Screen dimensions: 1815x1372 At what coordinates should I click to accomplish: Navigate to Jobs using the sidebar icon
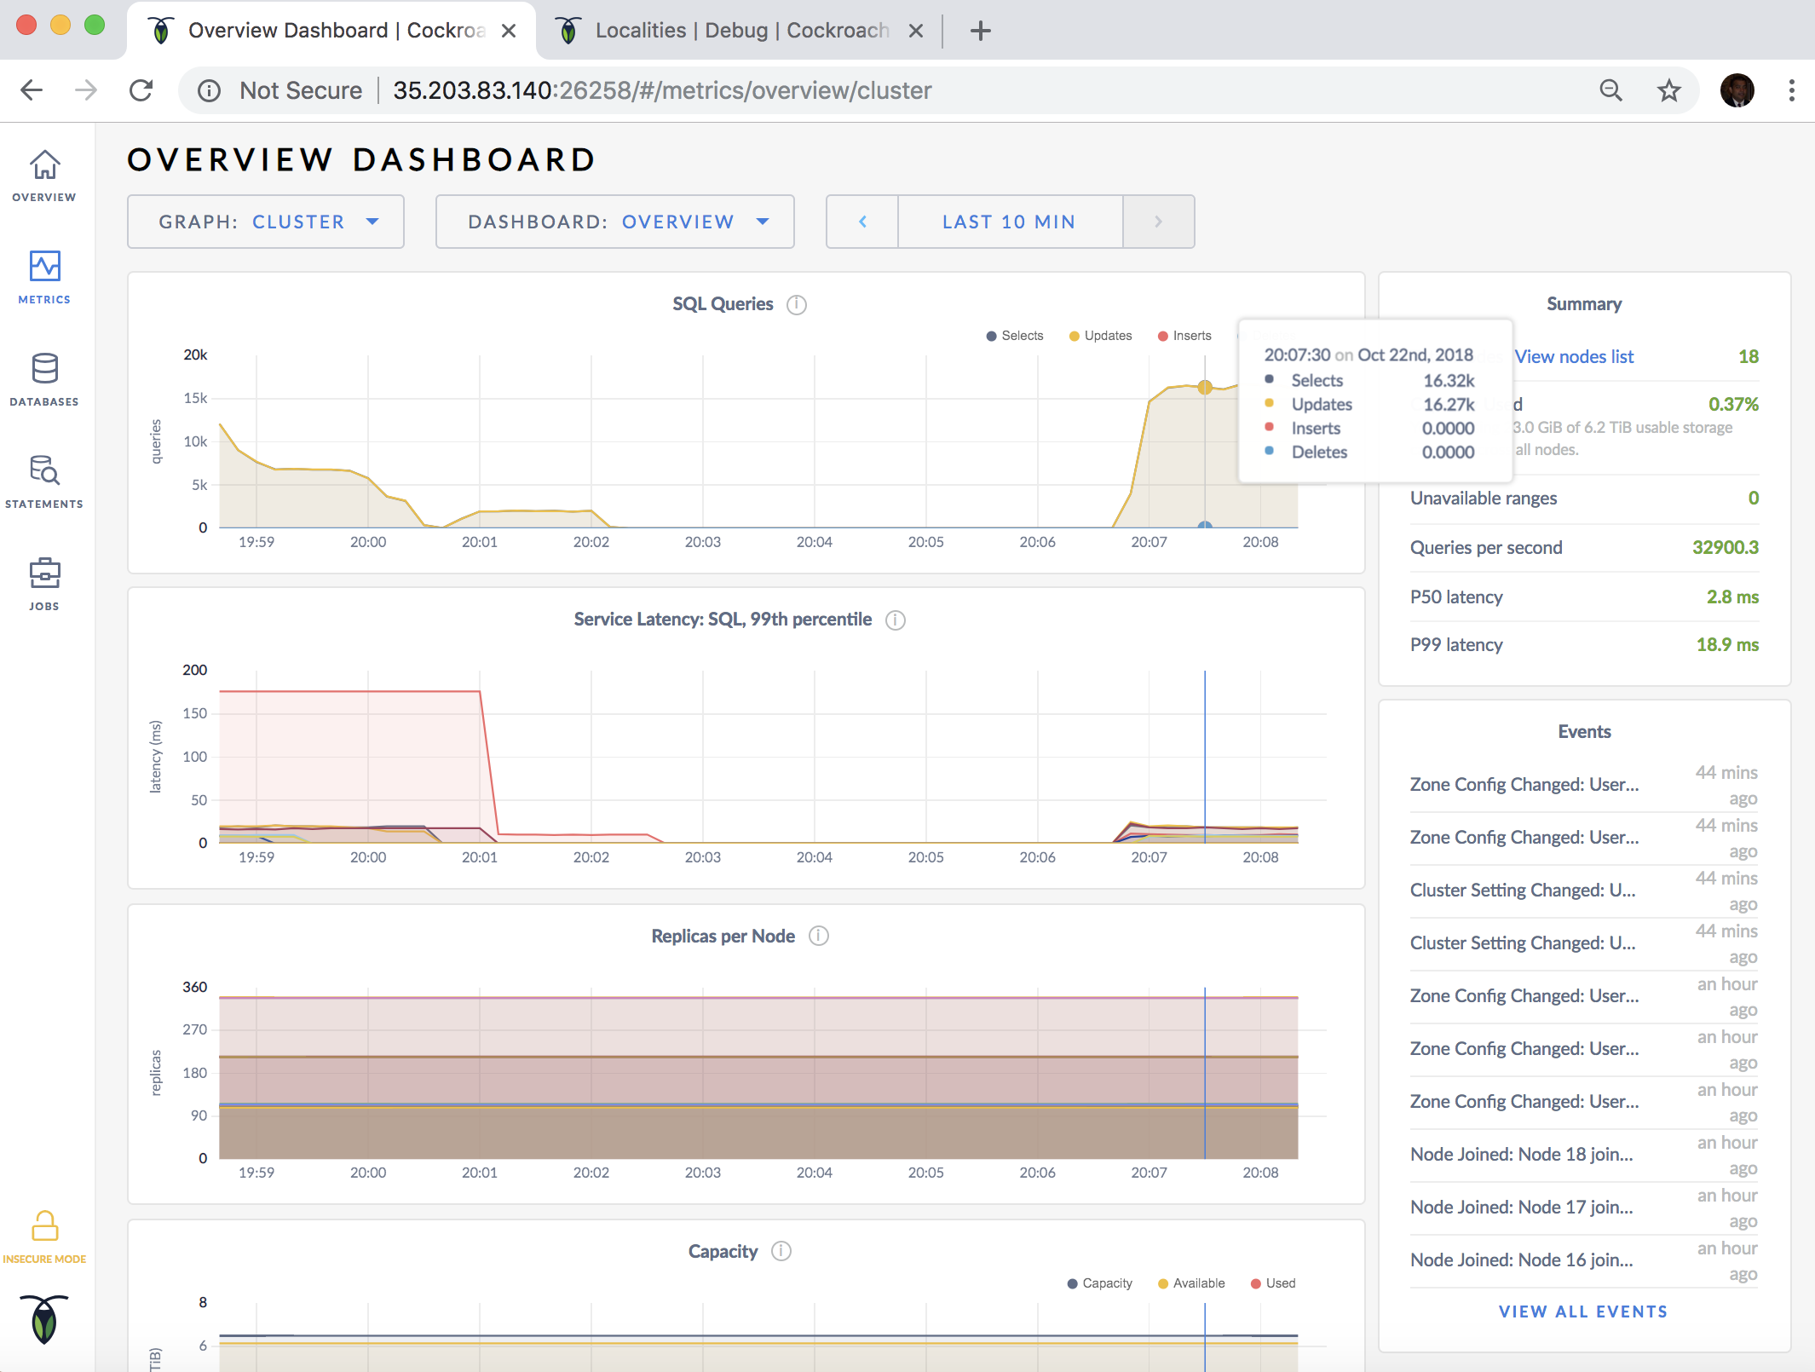(x=44, y=579)
